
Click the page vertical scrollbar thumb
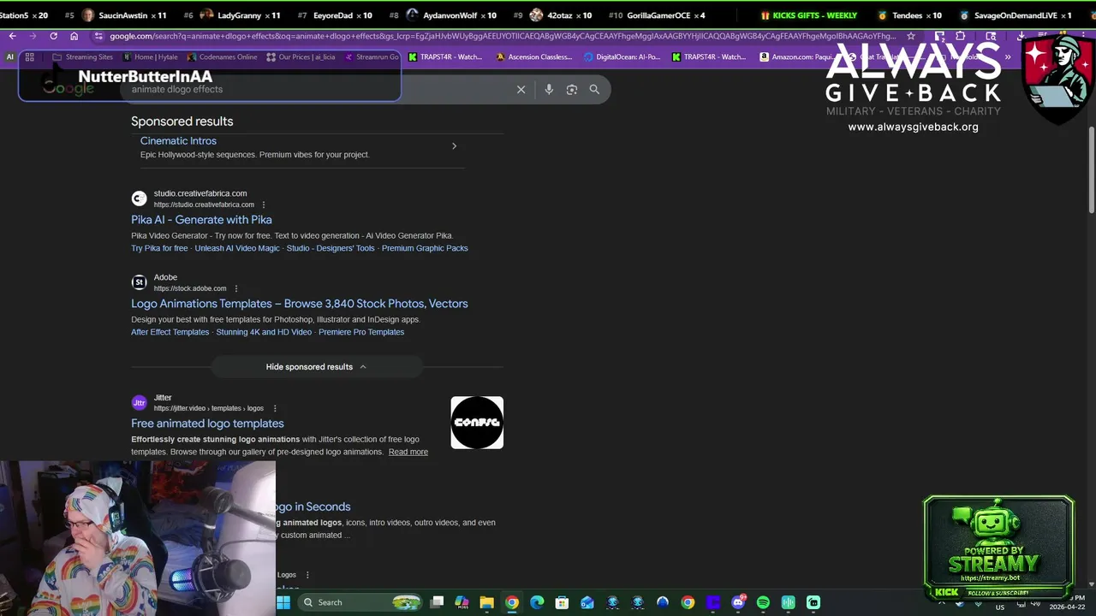1092,170
